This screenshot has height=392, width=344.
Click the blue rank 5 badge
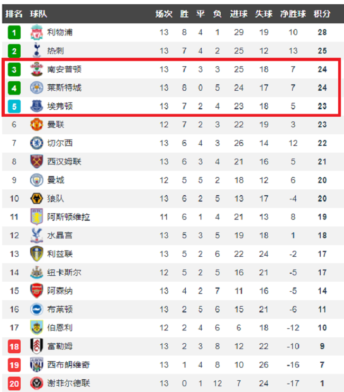click(14, 106)
